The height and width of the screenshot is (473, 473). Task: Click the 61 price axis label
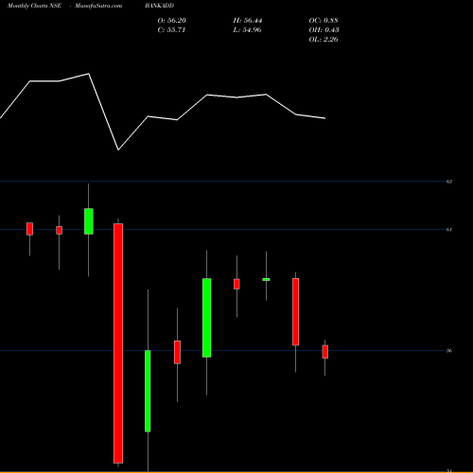449,230
